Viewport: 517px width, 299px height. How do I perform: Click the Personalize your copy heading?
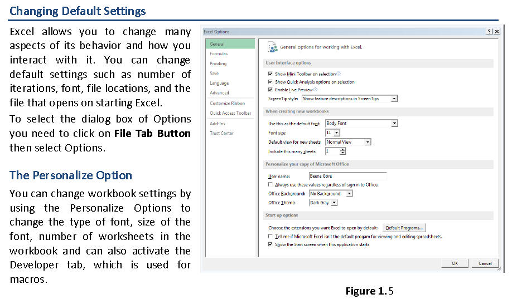coord(307,164)
